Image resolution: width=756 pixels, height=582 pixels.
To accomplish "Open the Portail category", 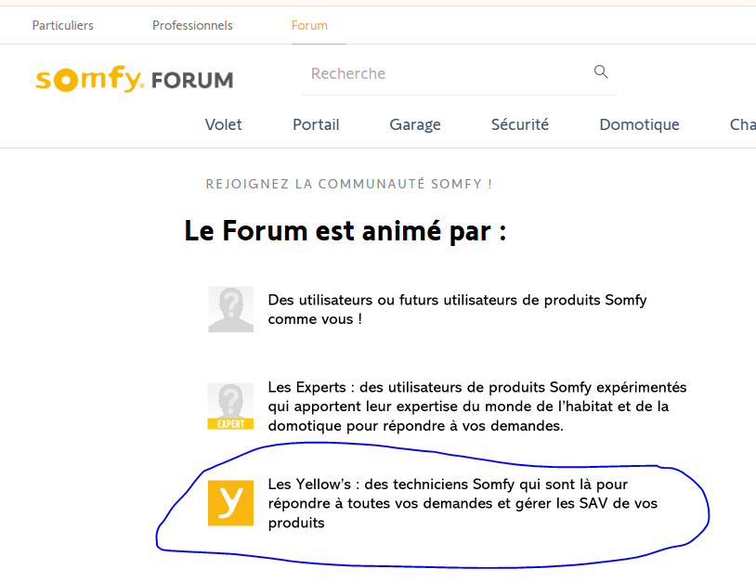I will tap(316, 124).
